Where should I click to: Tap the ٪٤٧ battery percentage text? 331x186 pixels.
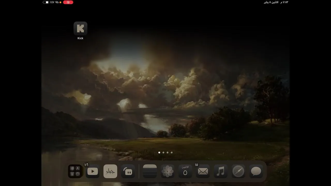[x=52, y=2]
